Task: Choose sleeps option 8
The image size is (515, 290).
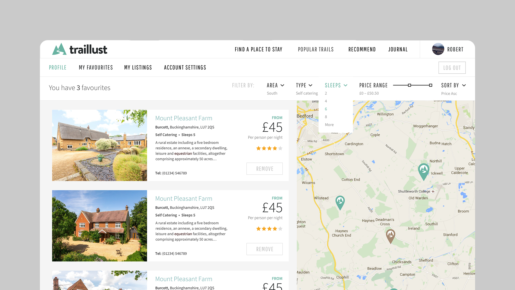Action: tap(326, 117)
